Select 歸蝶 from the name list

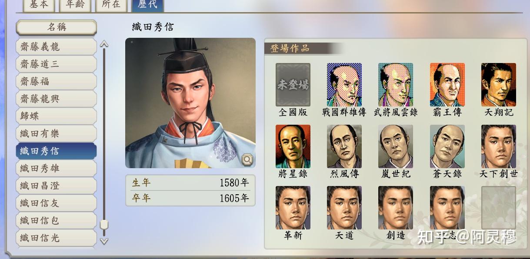pyautogui.click(x=57, y=116)
